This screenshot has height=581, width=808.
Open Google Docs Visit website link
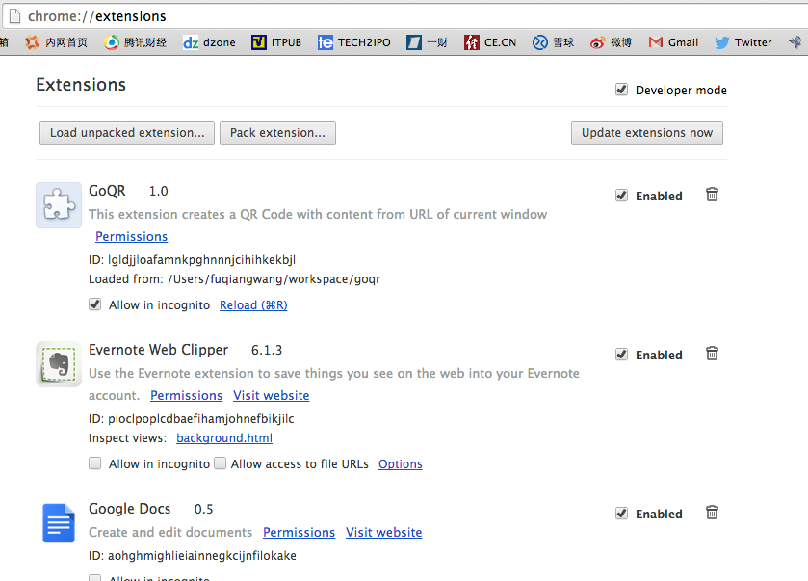pos(384,532)
